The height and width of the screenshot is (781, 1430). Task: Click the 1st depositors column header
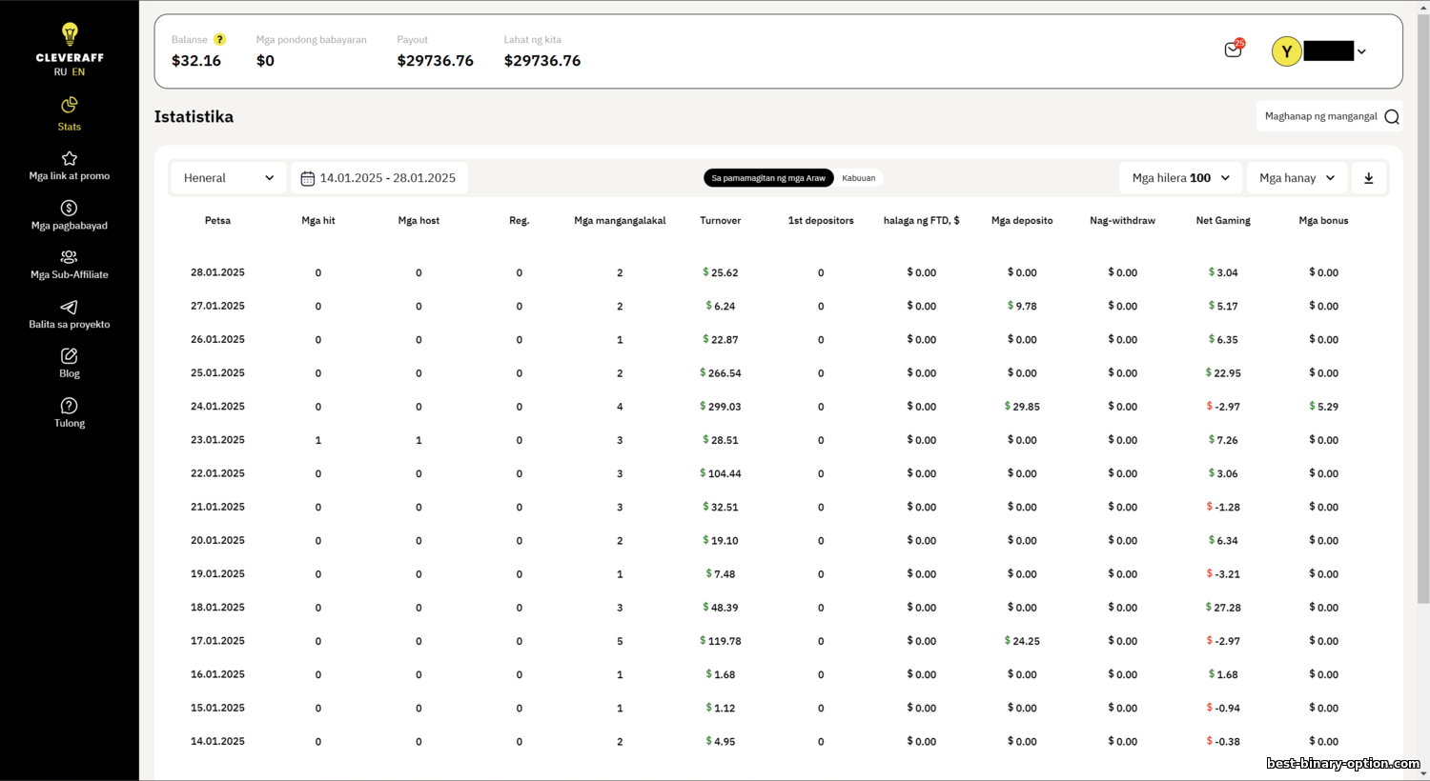[821, 220]
